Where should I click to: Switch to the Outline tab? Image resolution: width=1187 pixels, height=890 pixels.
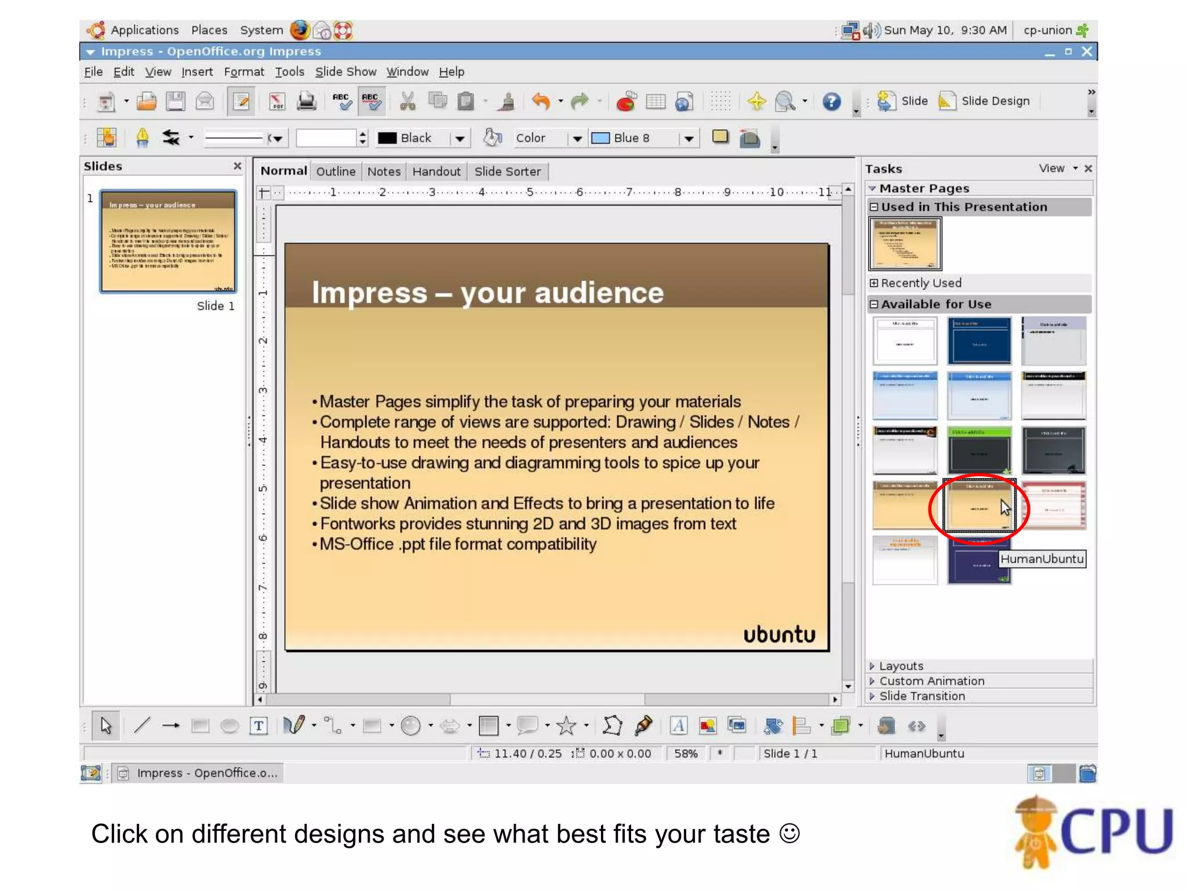pyautogui.click(x=336, y=172)
